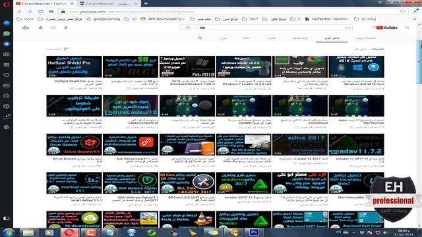Viewport: 422px width, 237px height.
Task: Go back with the browser back arrow
Action: (20, 12)
